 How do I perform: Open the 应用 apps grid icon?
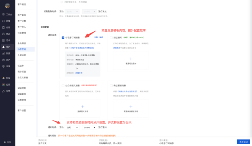pyautogui.click(x=3, y=85)
